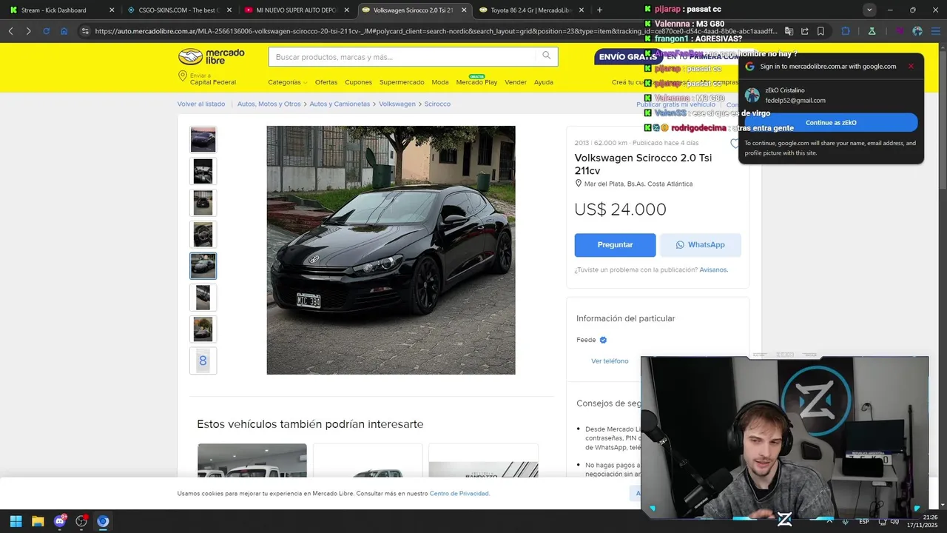Open the Centro de Privacidad link
This screenshot has width=947, height=533.
[x=459, y=494]
